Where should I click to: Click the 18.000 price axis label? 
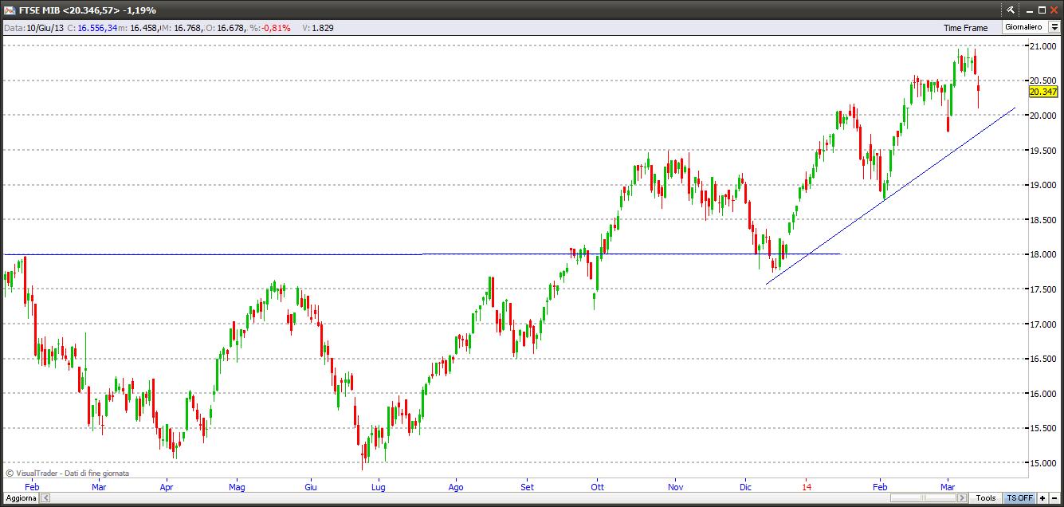[1042, 254]
